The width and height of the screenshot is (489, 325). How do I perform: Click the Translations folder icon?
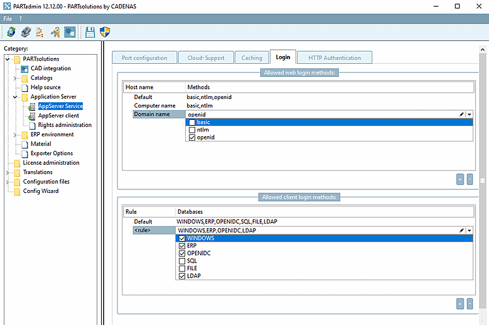(x=17, y=173)
